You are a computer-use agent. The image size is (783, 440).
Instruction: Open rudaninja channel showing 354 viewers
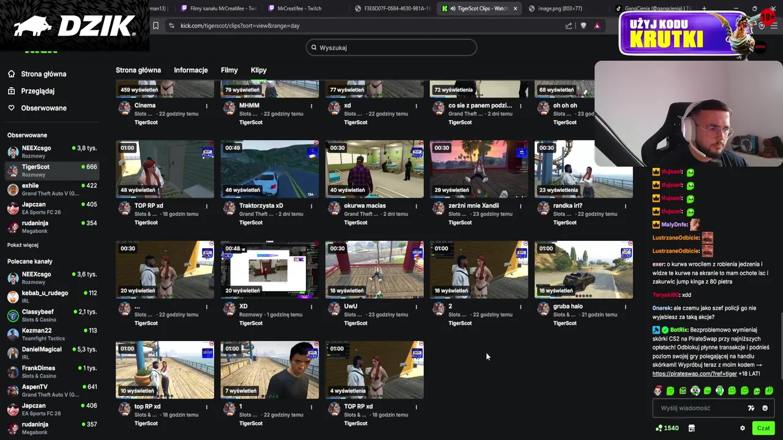click(51, 227)
